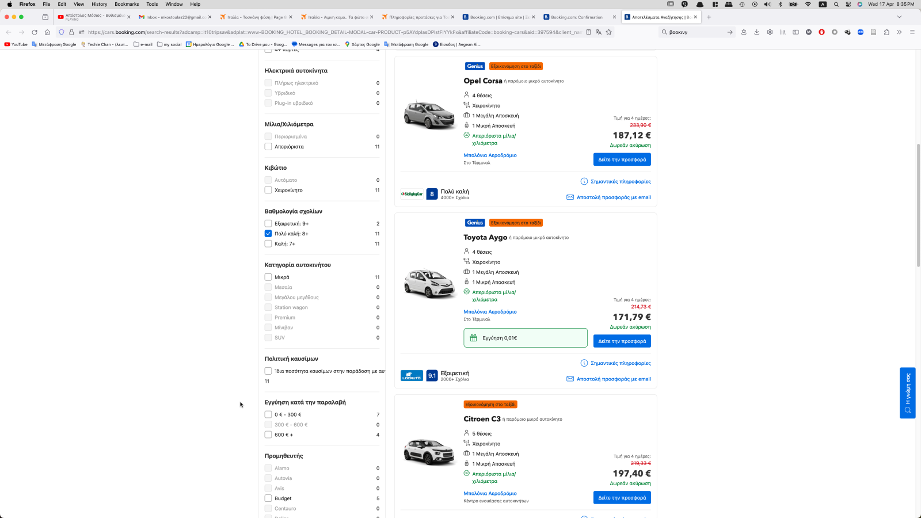Switch to the YouTube playing tab

pos(93,17)
